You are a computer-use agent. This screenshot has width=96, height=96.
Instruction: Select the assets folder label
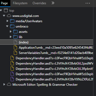click(23, 32)
